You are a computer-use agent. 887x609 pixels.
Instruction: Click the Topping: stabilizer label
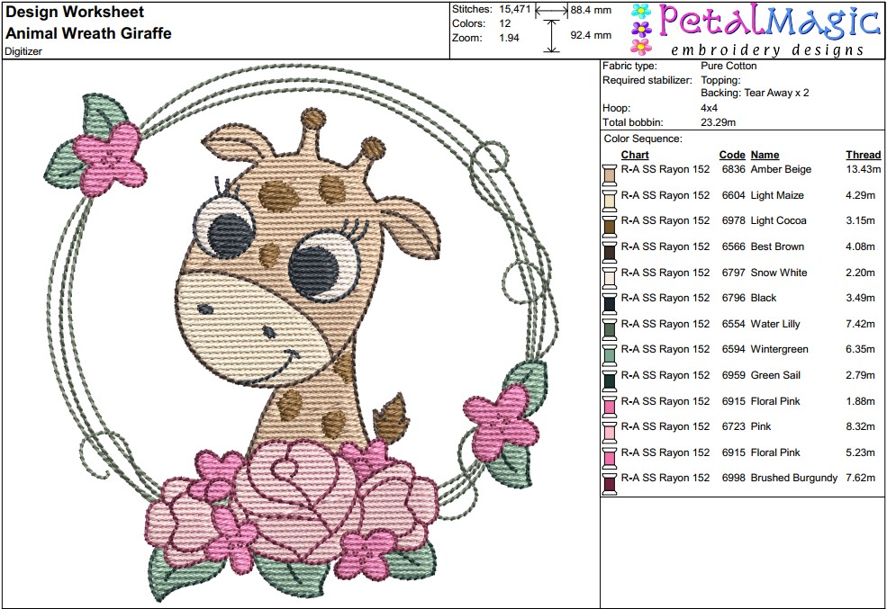point(720,81)
